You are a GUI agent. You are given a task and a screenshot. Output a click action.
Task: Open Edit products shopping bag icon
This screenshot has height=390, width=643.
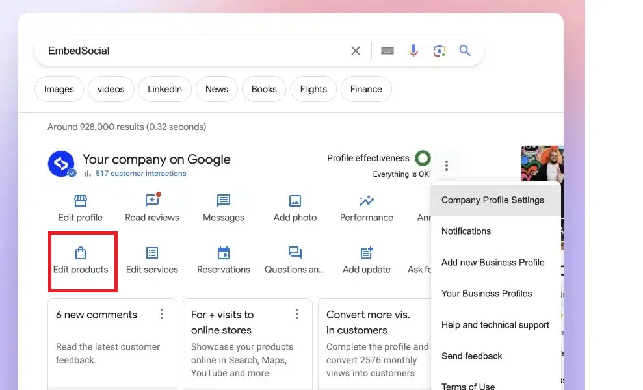coord(81,253)
